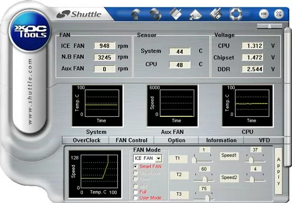Click the vertical Apply button

pos(278,171)
